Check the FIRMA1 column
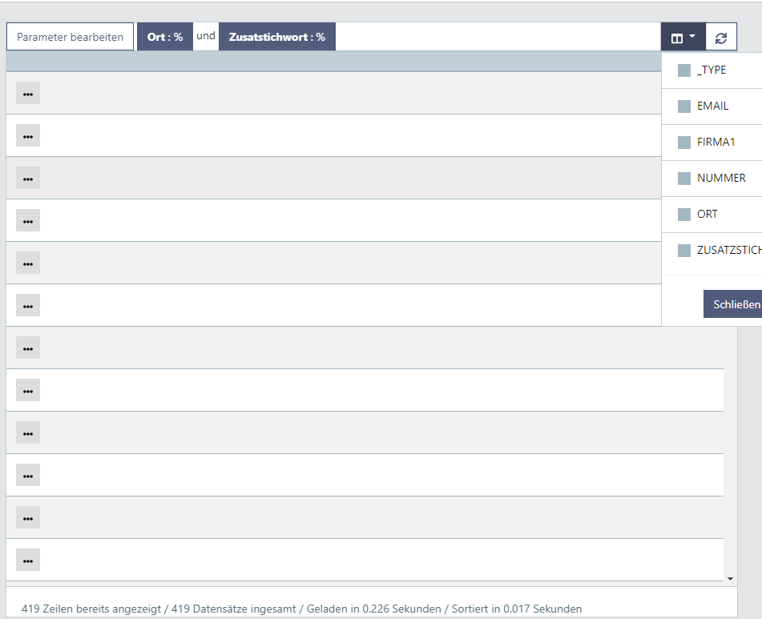The height and width of the screenshot is (619, 762). tap(683, 142)
